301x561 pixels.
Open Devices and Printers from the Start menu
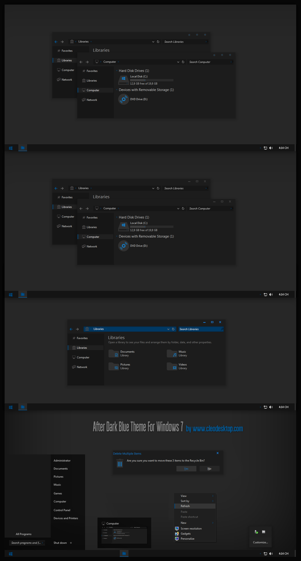click(66, 518)
